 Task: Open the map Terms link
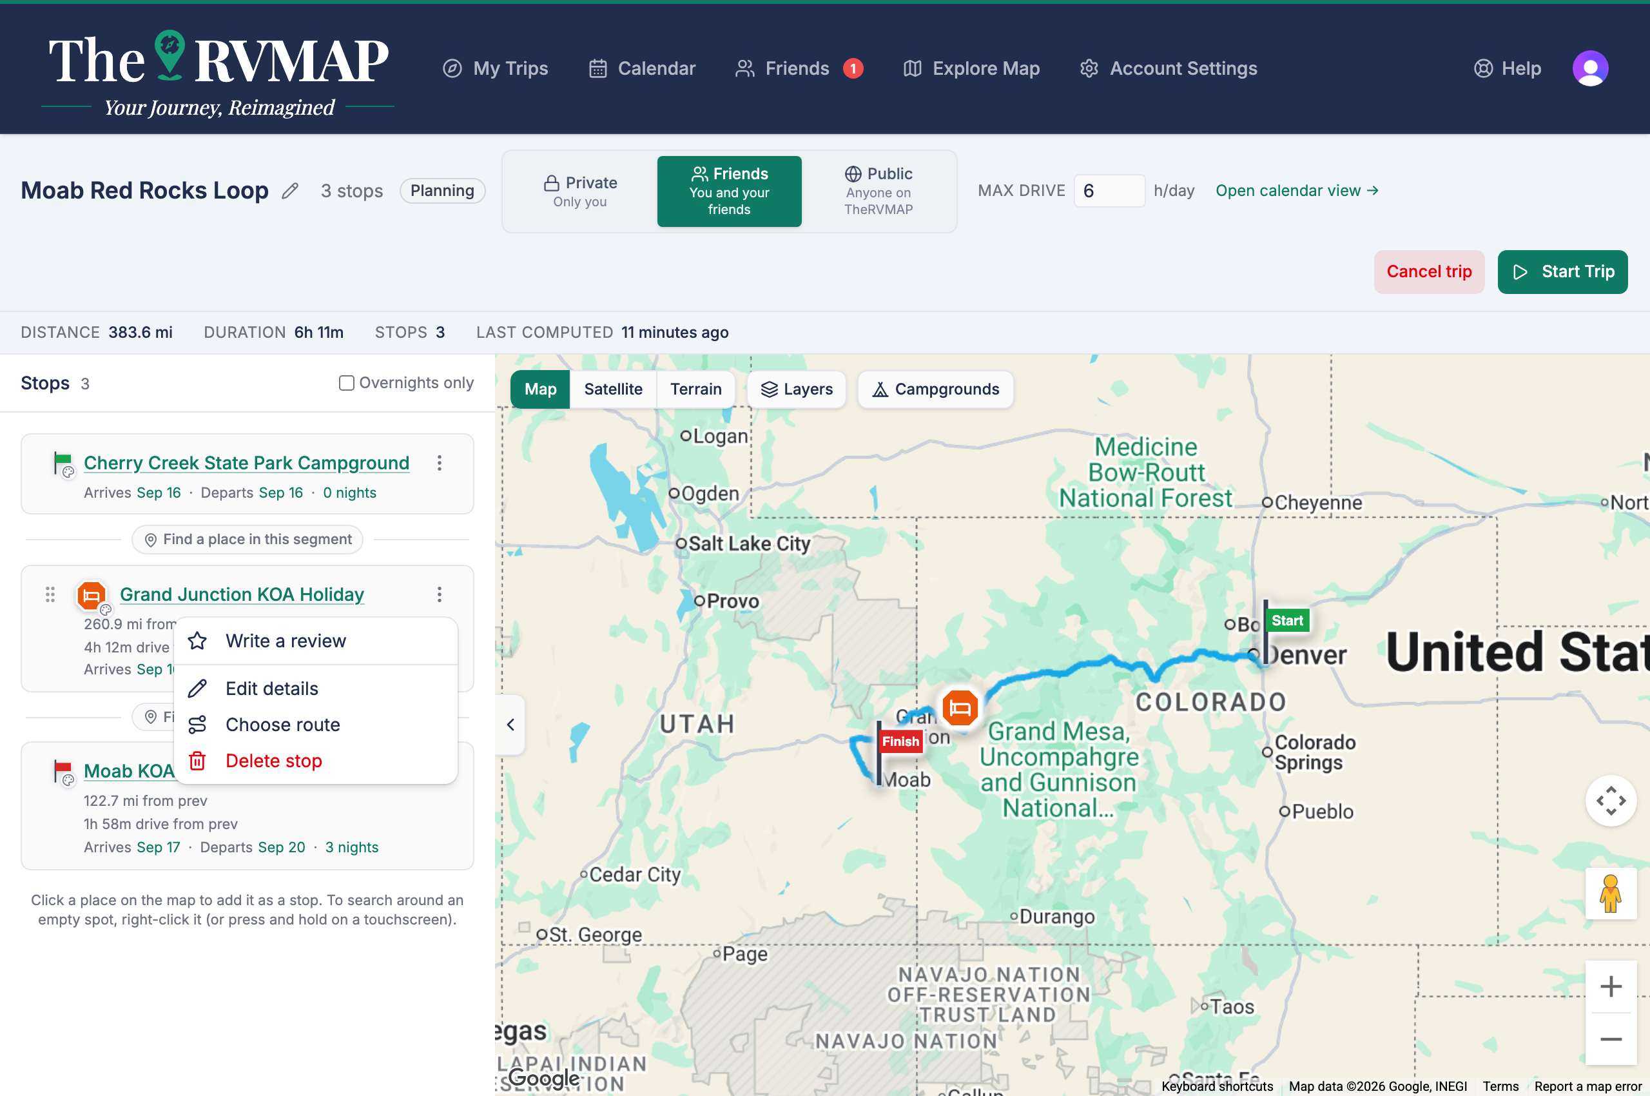coord(1500,1086)
